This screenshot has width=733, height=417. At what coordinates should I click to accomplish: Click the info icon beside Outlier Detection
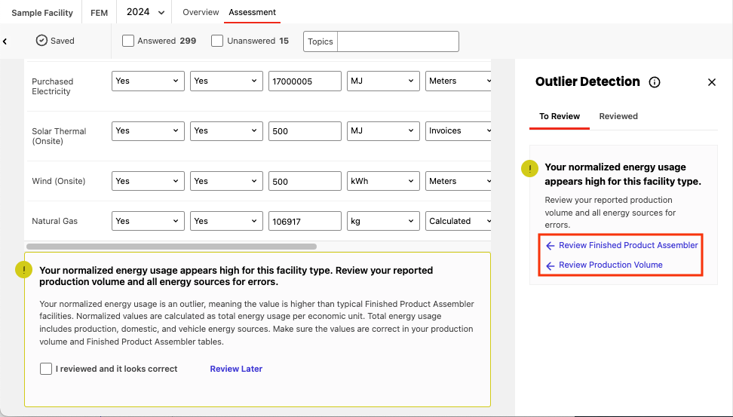[655, 82]
